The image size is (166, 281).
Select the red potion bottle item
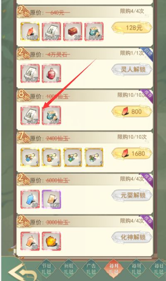click(x=51, y=74)
